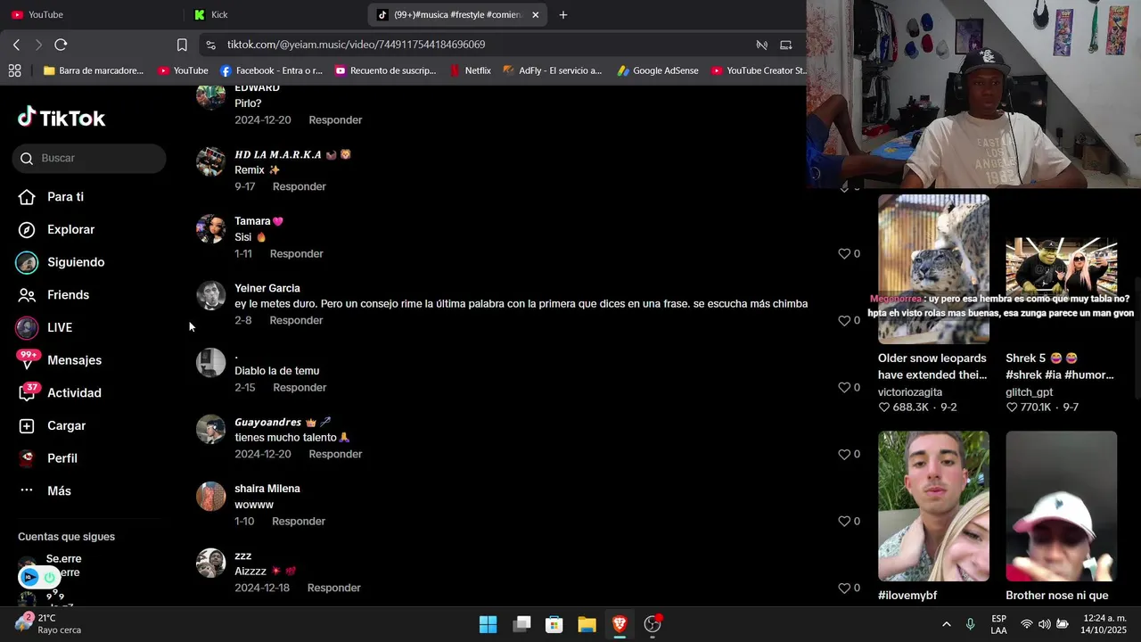Like shaira Milena's wowww comment

coord(844,521)
